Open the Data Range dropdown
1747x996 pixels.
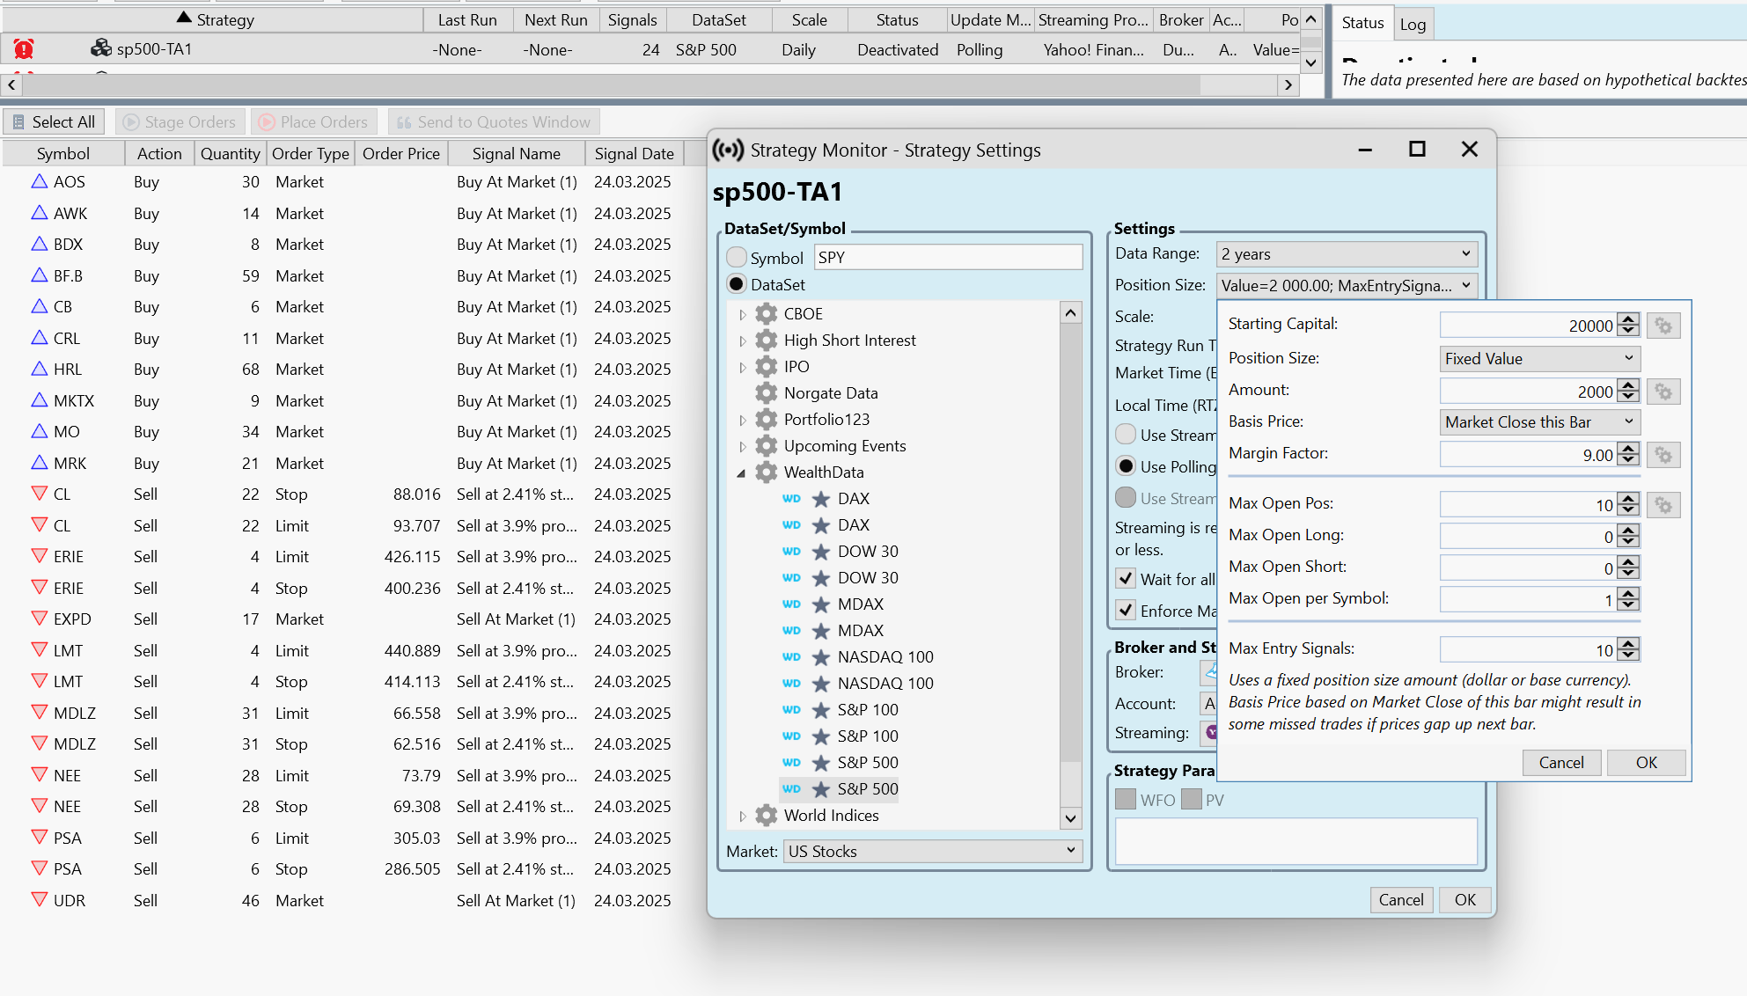pyautogui.click(x=1346, y=254)
